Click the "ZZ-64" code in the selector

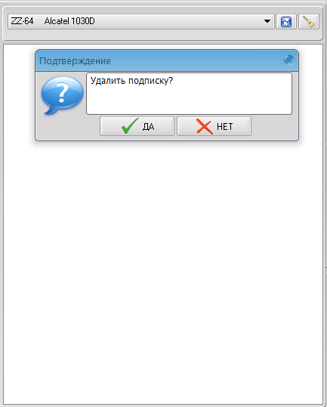(x=23, y=21)
